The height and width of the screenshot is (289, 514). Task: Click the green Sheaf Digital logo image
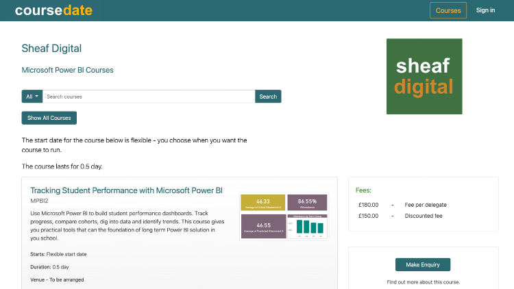424,76
